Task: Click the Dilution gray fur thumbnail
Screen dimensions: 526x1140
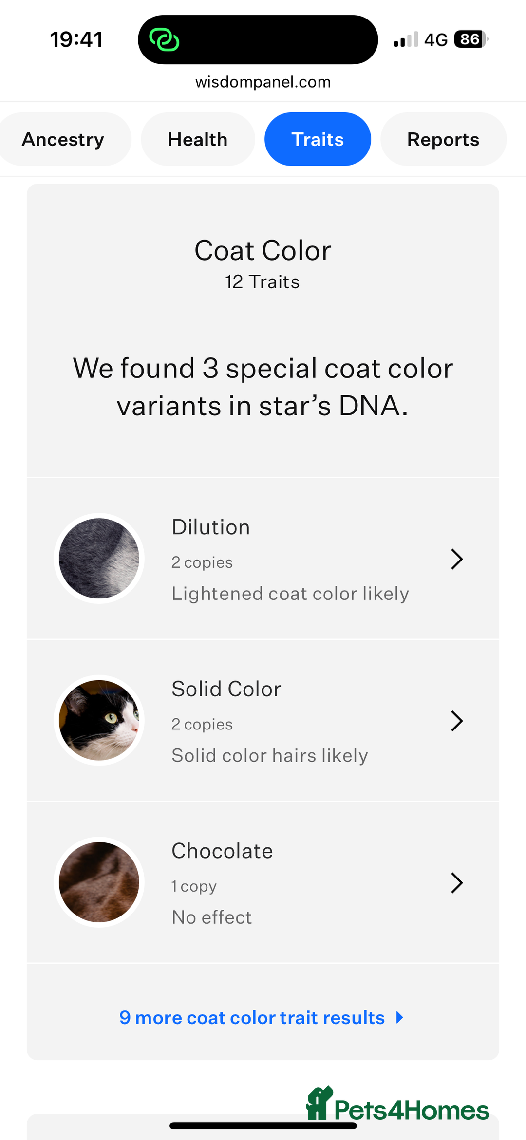Action: [x=99, y=558]
